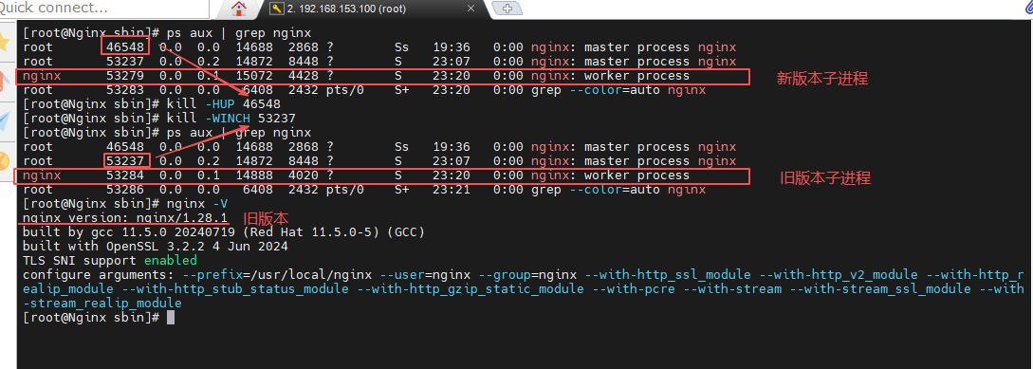Click the --with-http_gzip_static_module argument
The height and width of the screenshot is (369, 1033).
[470, 289]
